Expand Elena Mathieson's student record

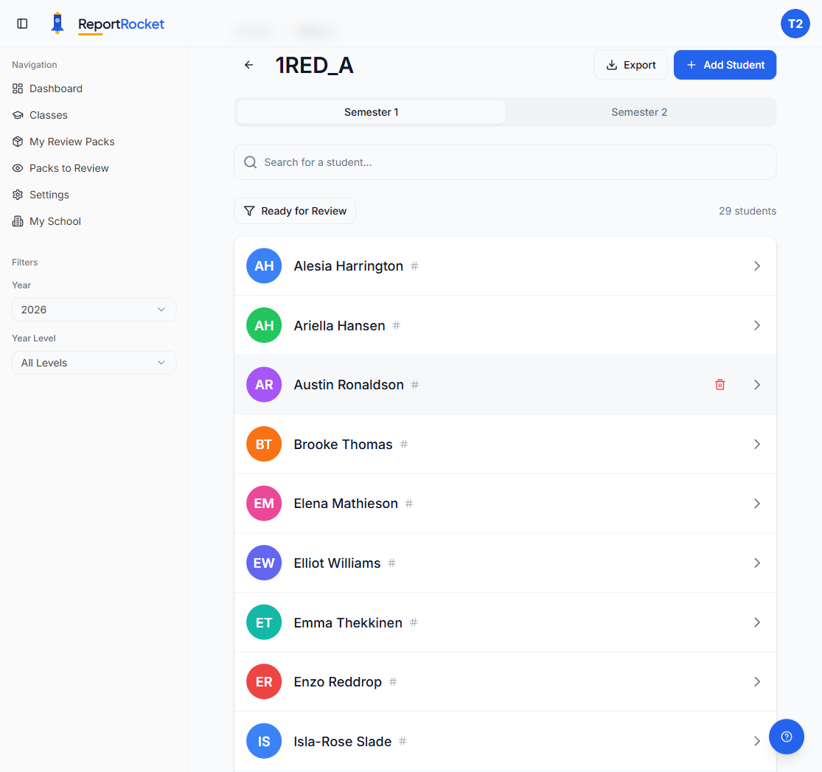pos(757,504)
